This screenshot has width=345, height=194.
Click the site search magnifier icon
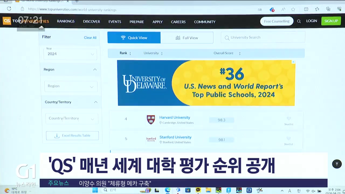tap(299, 21)
